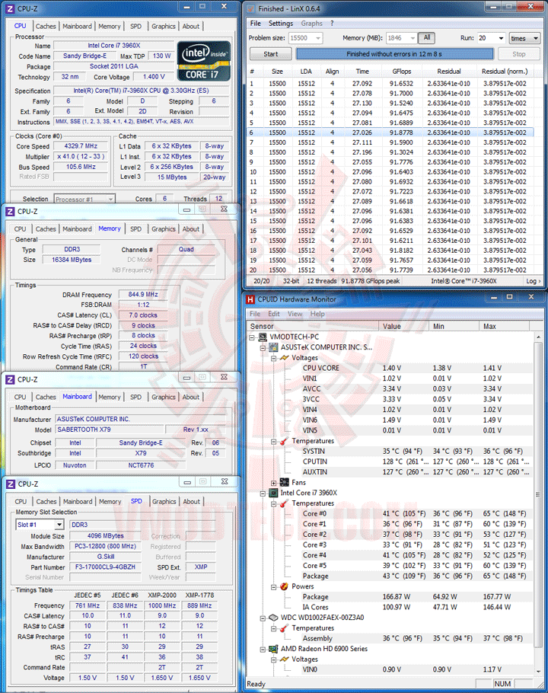
Task: Open the Problem size dropdown in LinX
Action: click(318, 38)
